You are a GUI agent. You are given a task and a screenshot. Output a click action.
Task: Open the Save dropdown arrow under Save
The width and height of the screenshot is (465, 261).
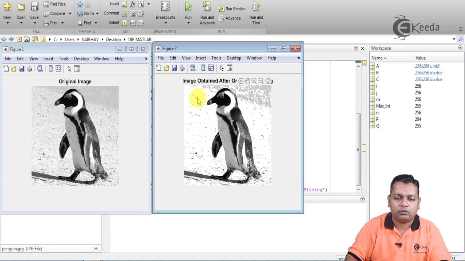click(34, 23)
